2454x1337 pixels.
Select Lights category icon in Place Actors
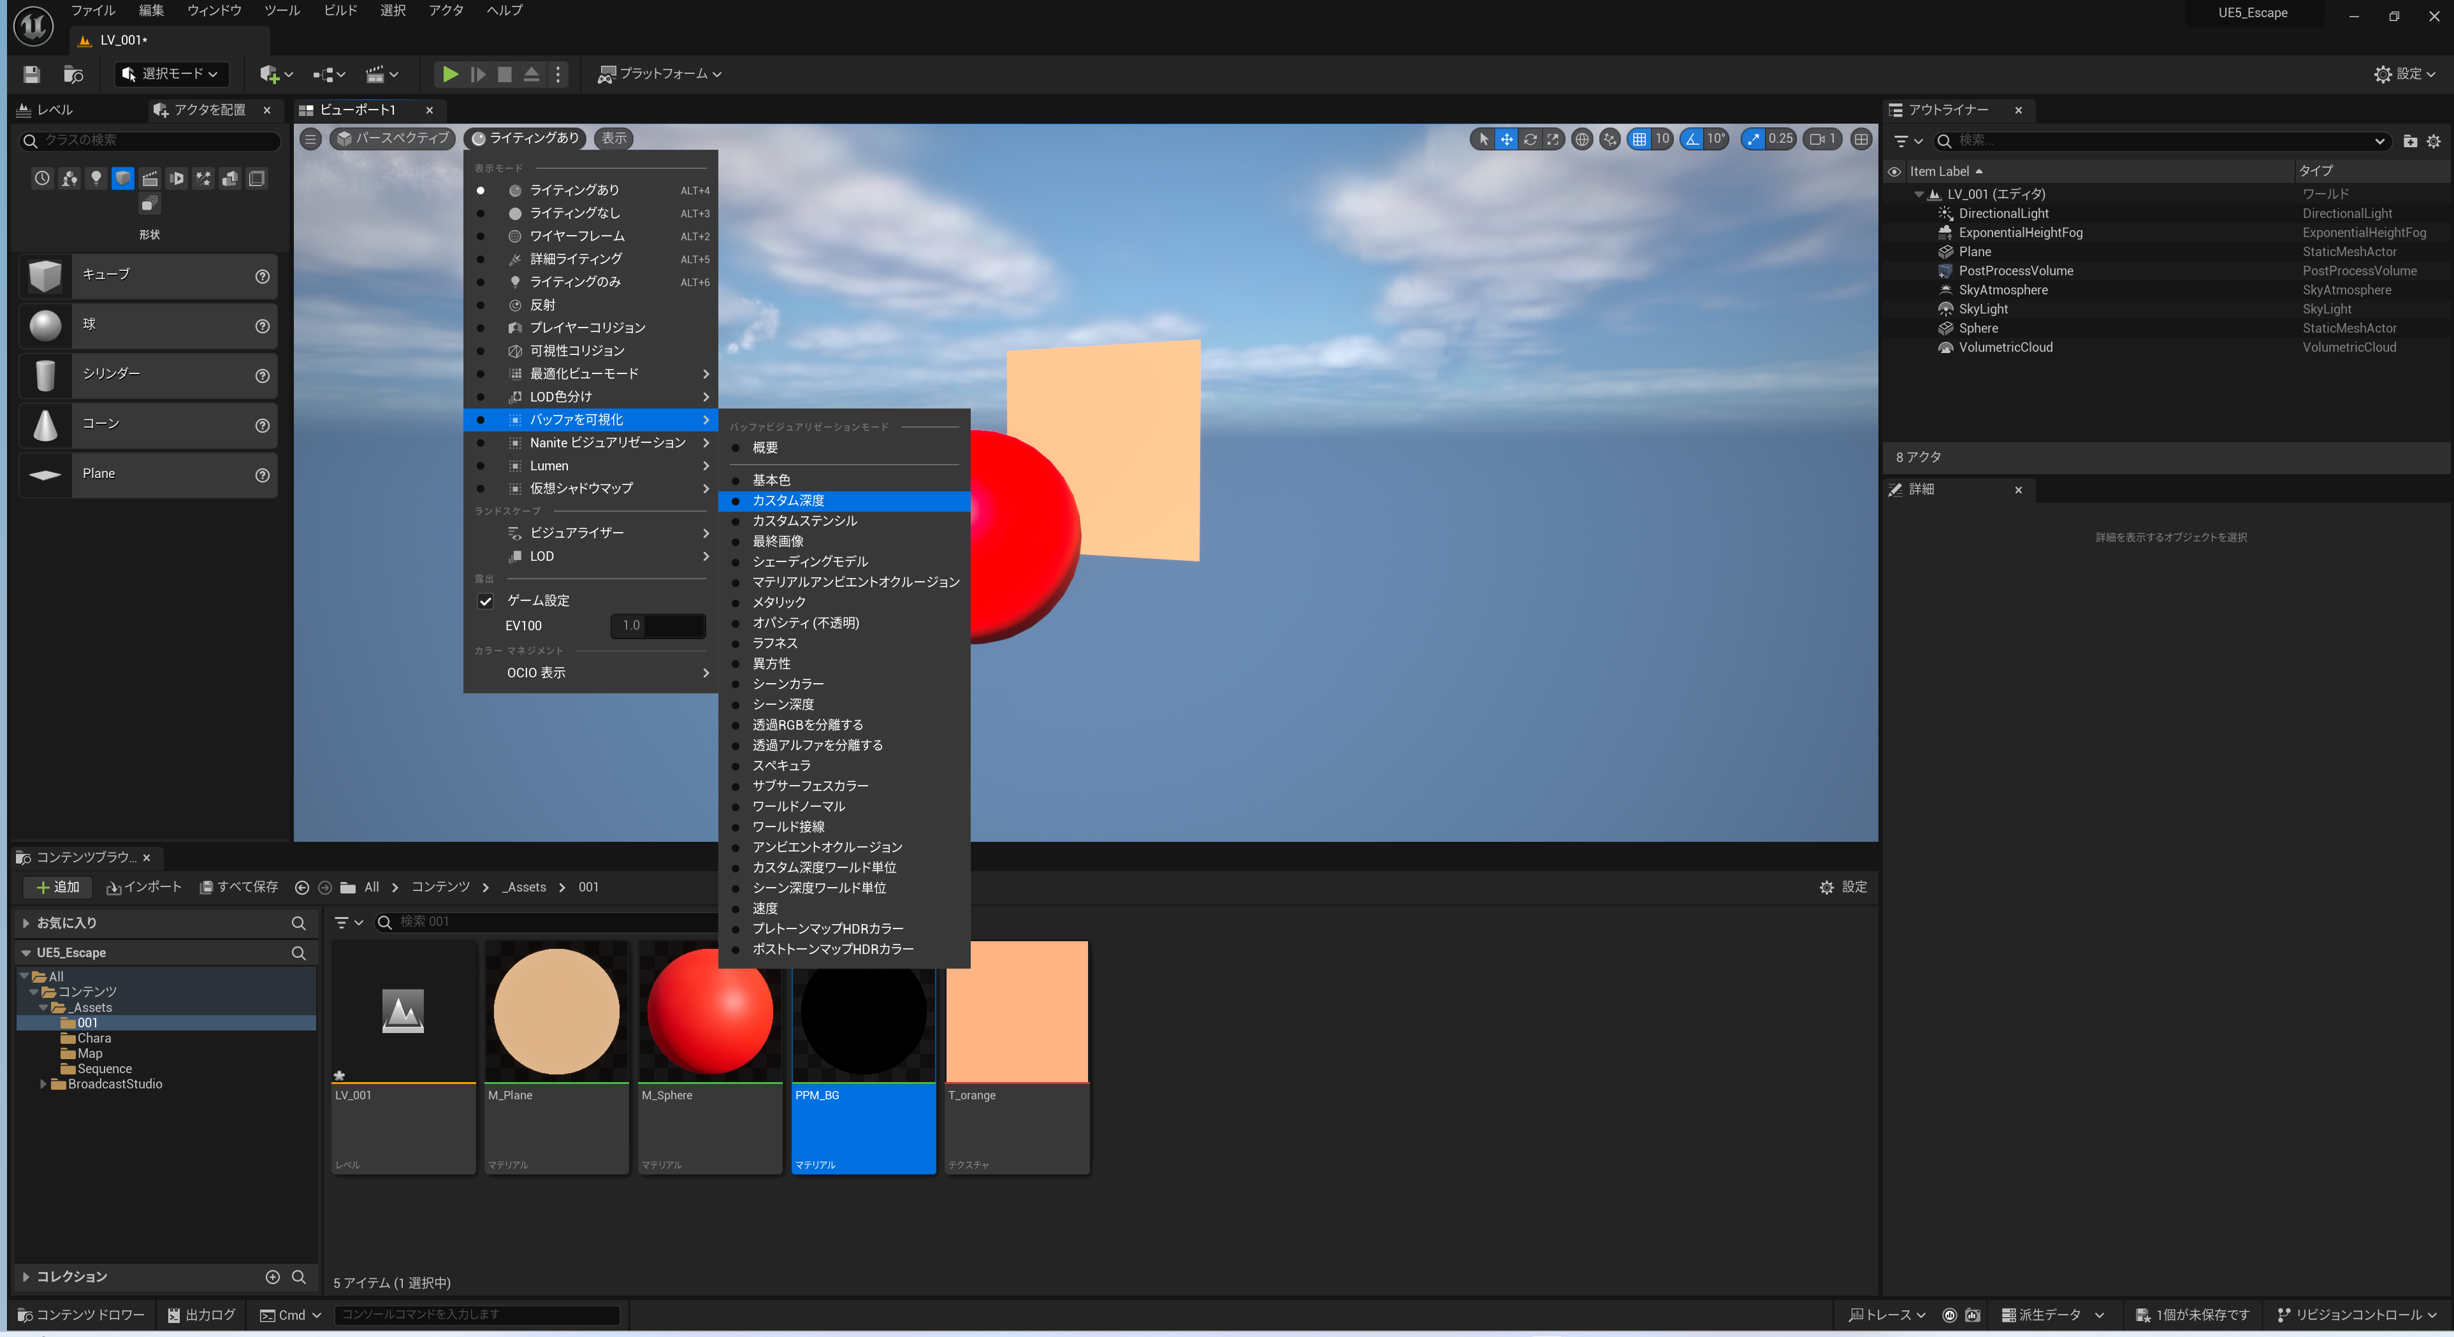point(95,178)
